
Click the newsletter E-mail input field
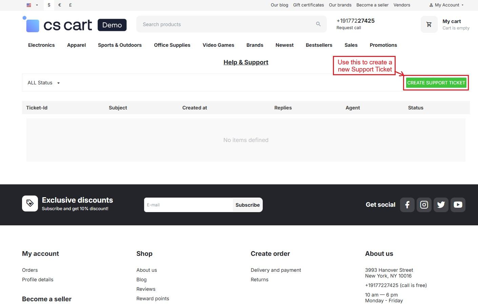[188, 205]
